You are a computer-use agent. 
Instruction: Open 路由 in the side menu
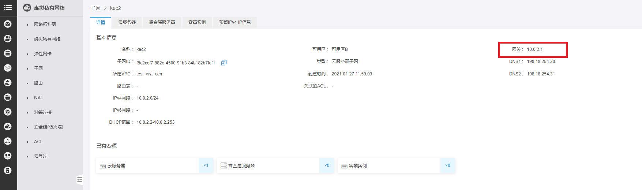tap(38, 83)
